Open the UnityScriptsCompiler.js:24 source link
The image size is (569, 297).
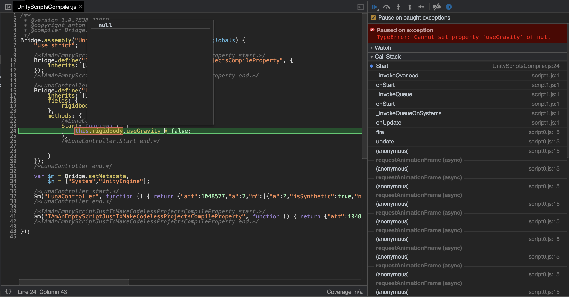526,66
